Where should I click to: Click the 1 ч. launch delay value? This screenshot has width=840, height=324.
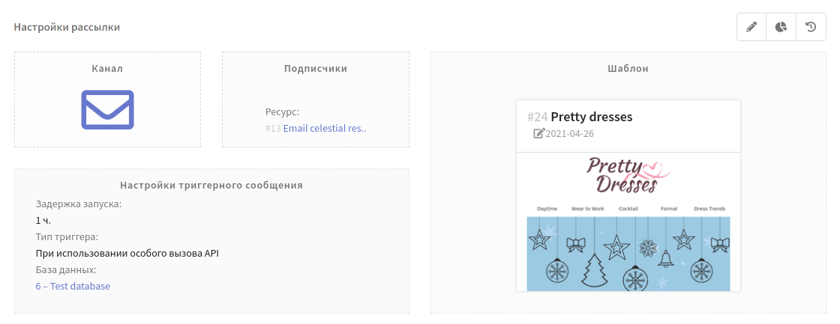pos(43,220)
